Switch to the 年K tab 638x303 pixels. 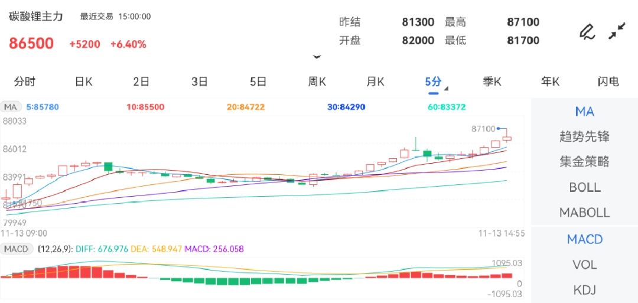point(550,82)
